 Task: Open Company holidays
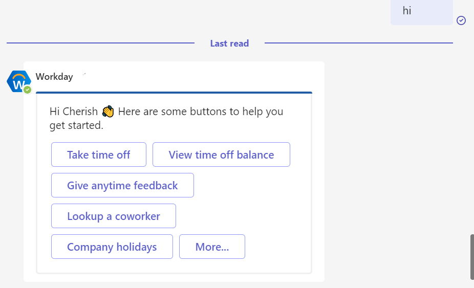(112, 247)
